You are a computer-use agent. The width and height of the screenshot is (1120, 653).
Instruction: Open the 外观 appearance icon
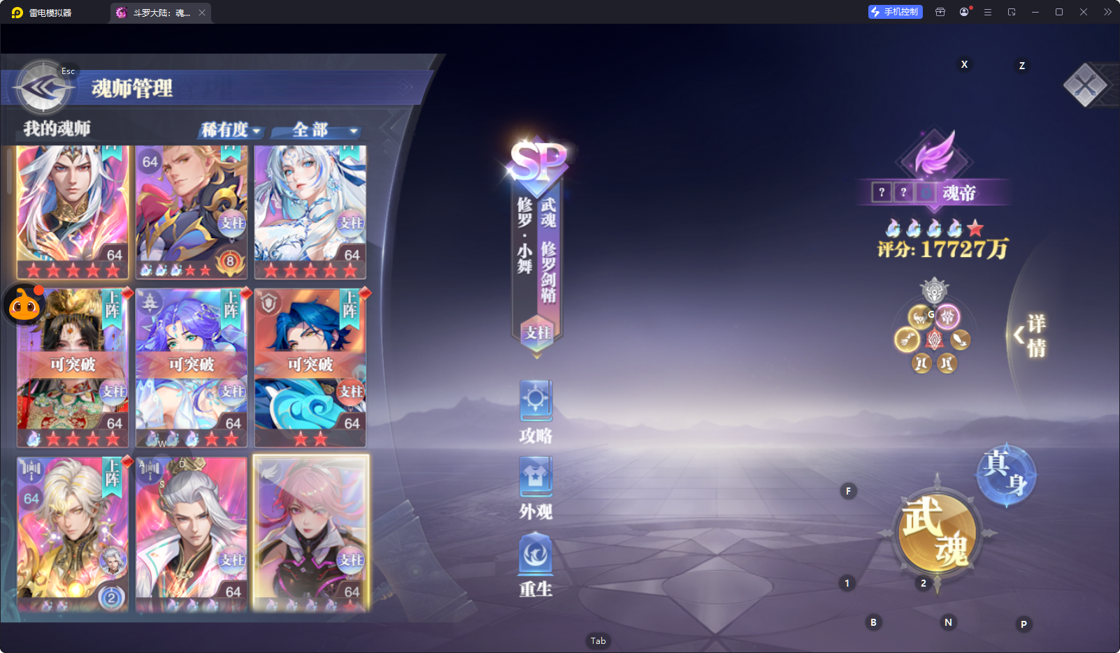pos(536,488)
